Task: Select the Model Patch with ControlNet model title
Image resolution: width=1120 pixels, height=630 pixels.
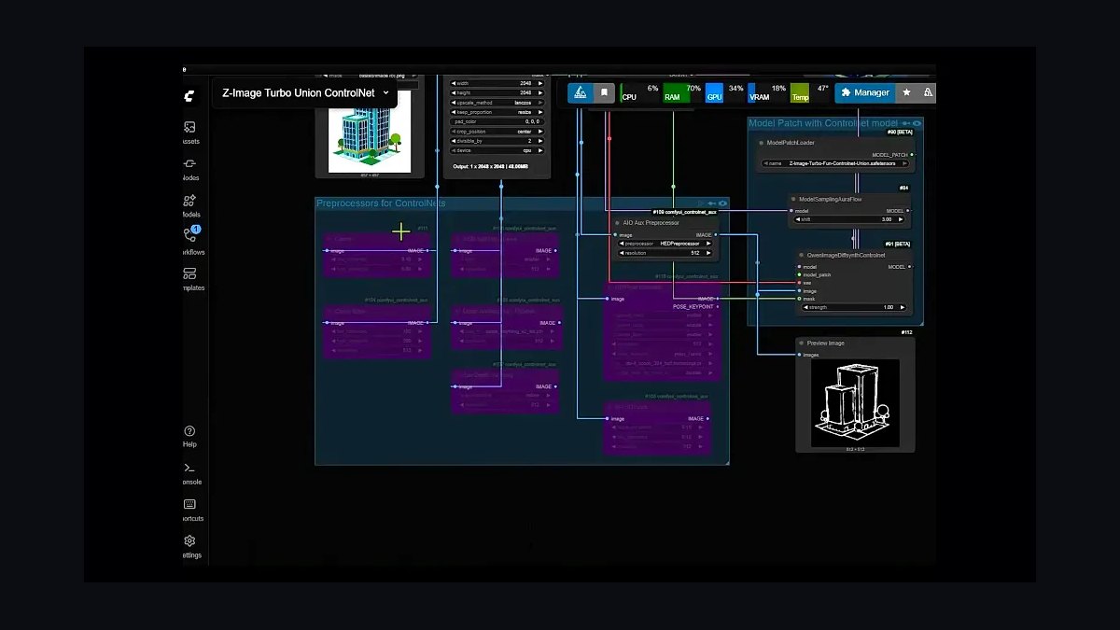Action: pos(823,123)
